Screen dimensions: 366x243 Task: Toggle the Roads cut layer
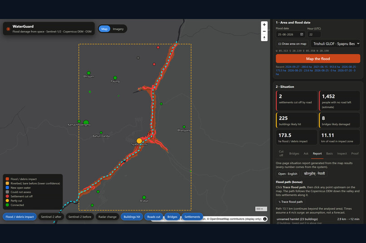tap(153, 217)
